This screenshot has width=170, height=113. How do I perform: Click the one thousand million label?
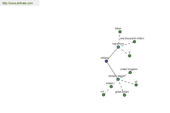[x=132, y=38]
